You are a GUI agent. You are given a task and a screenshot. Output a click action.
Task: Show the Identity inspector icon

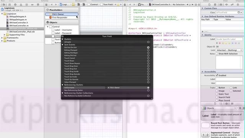221,5
